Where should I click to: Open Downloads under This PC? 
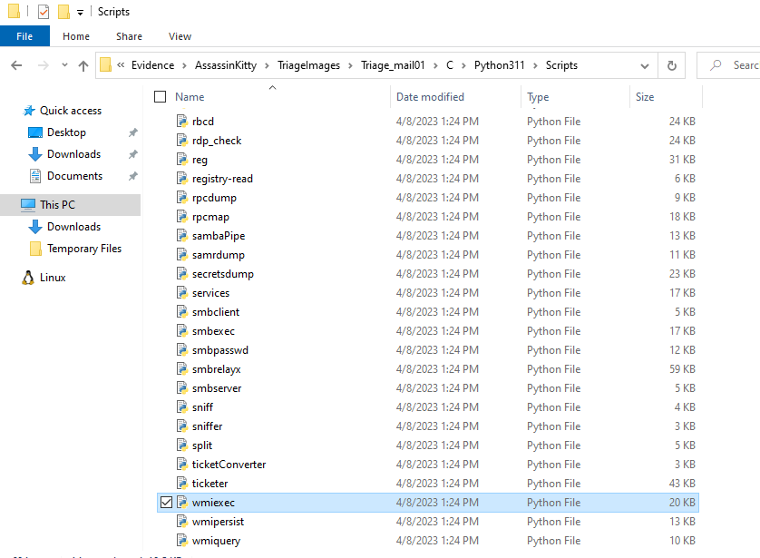(73, 227)
